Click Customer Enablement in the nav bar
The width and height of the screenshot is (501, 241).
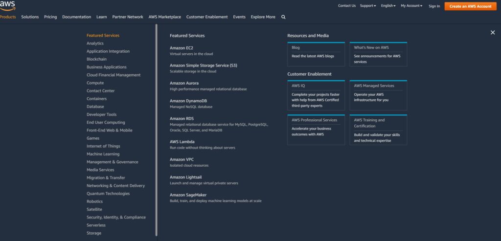point(207,17)
